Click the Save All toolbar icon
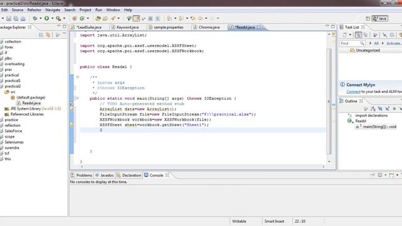This screenshot has width=402, height=226. point(16,18)
